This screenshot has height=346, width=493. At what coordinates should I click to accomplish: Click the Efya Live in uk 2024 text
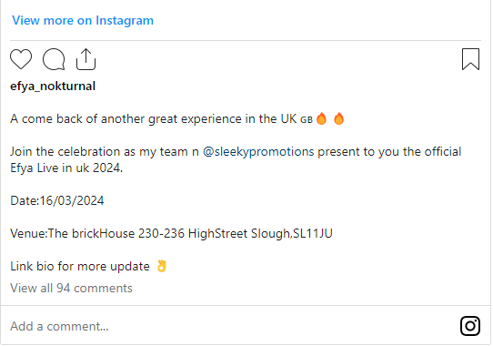66,168
